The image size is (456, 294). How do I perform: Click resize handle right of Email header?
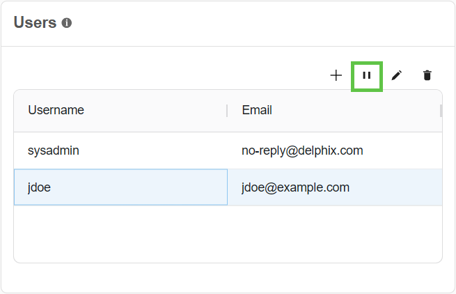coord(441,111)
